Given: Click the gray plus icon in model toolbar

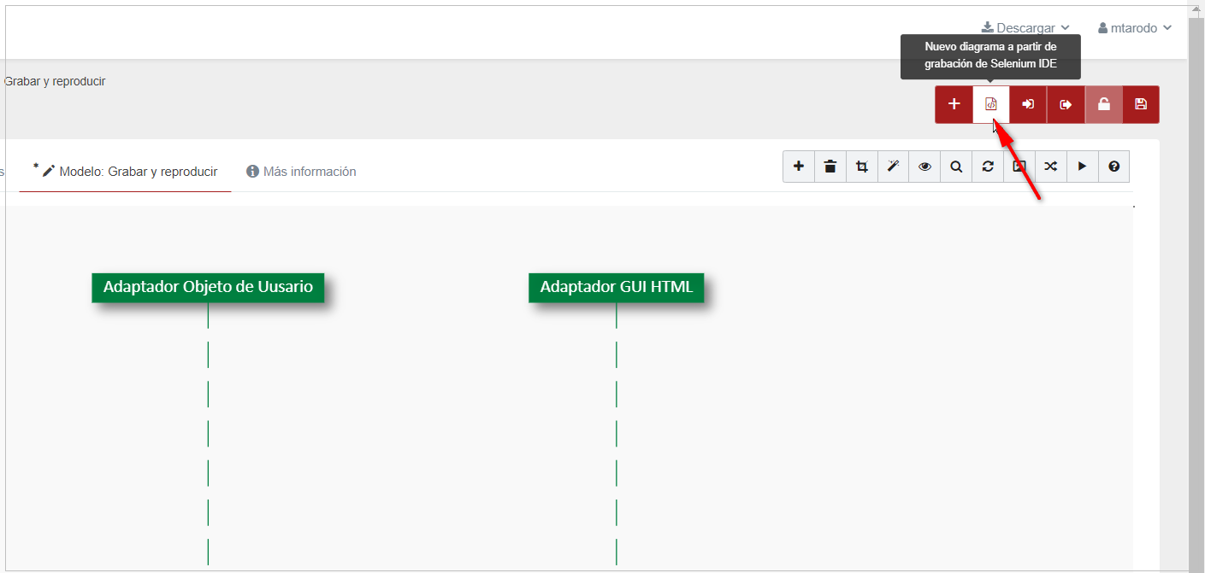Looking at the screenshot, I should tap(799, 167).
